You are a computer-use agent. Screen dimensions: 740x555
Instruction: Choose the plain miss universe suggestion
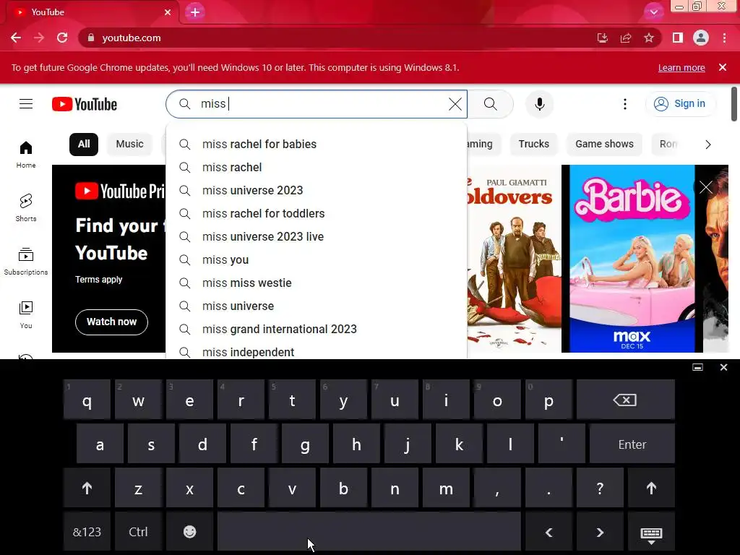point(317,306)
